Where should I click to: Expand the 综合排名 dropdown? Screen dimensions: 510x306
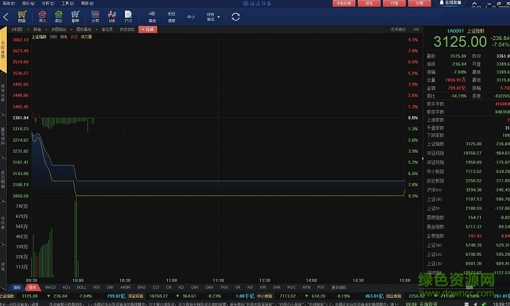(x=211, y=16)
